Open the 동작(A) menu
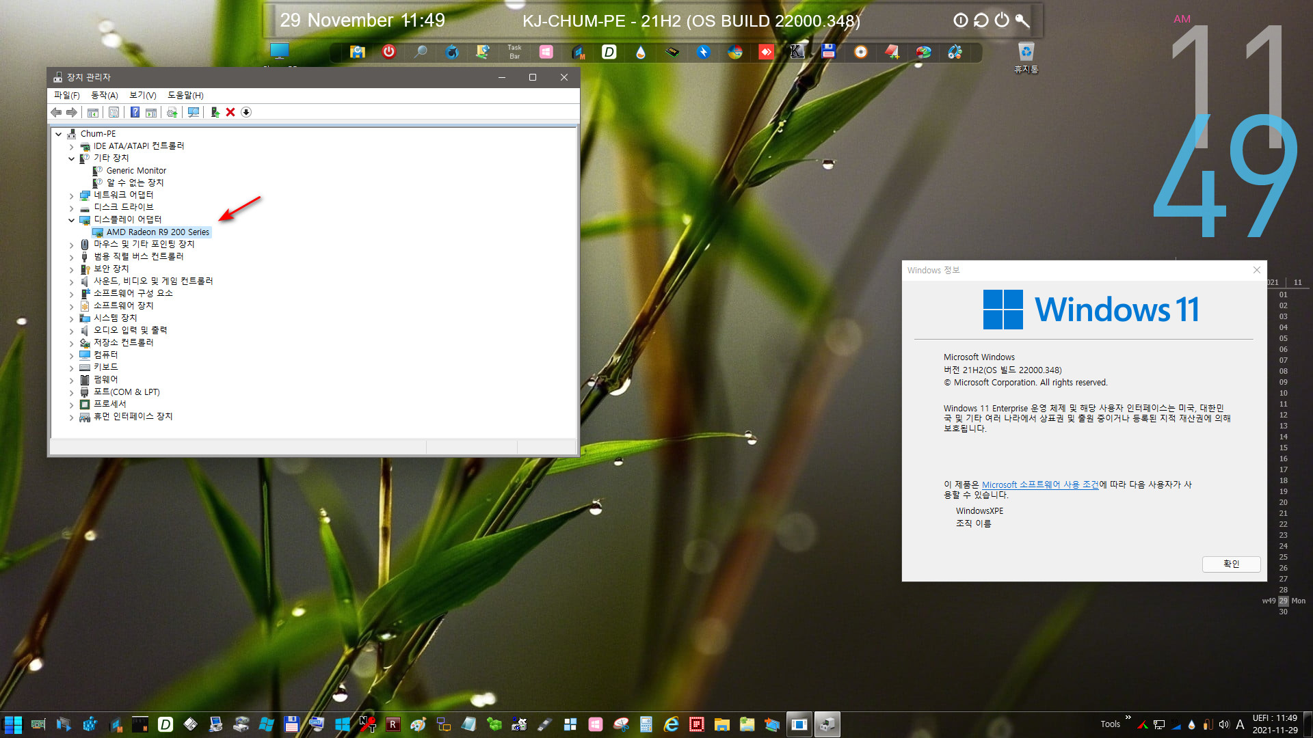This screenshot has width=1313, height=738. tap(105, 95)
